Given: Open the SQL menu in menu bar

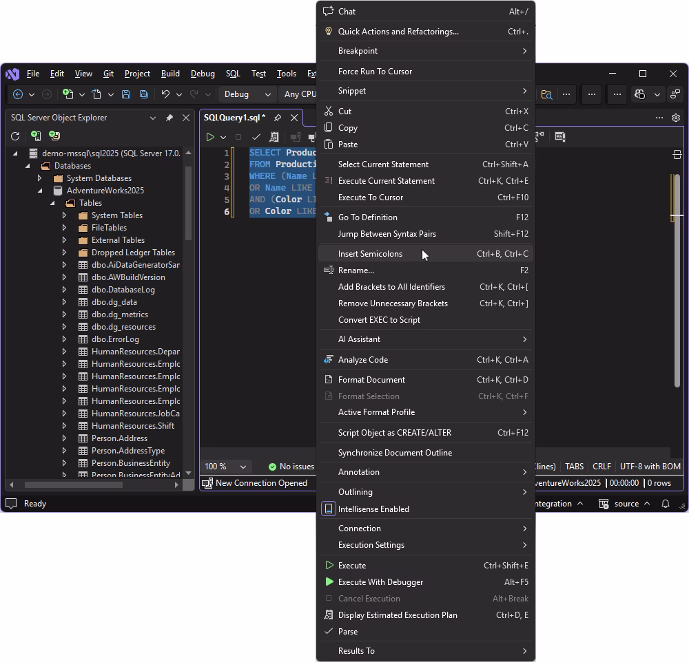Looking at the screenshot, I should click(233, 74).
